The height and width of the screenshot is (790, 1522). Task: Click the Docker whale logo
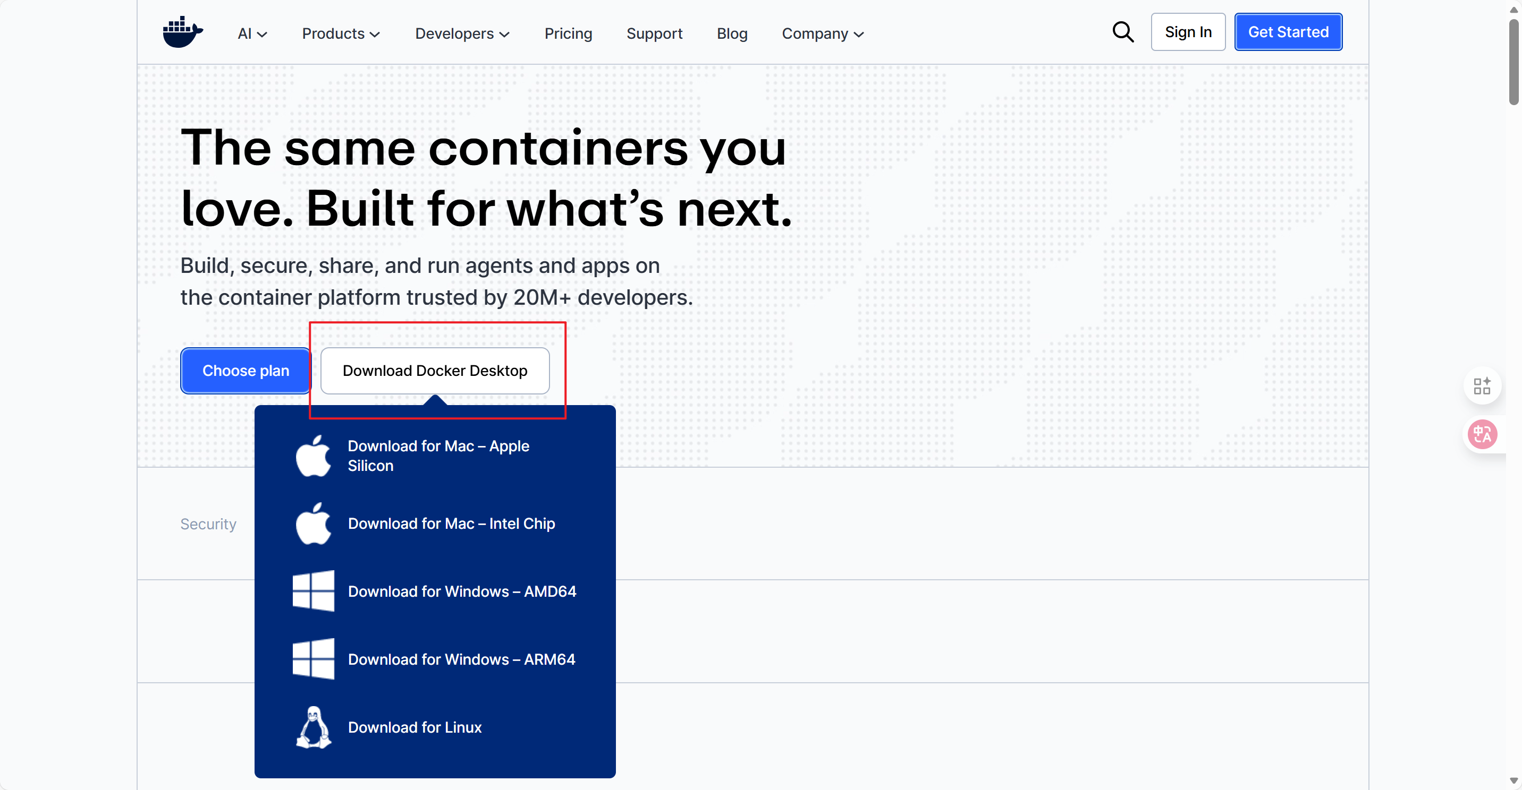pos(183,32)
